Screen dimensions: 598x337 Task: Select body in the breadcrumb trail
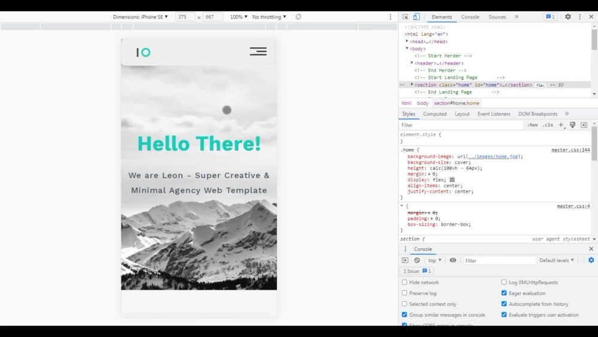pos(423,103)
